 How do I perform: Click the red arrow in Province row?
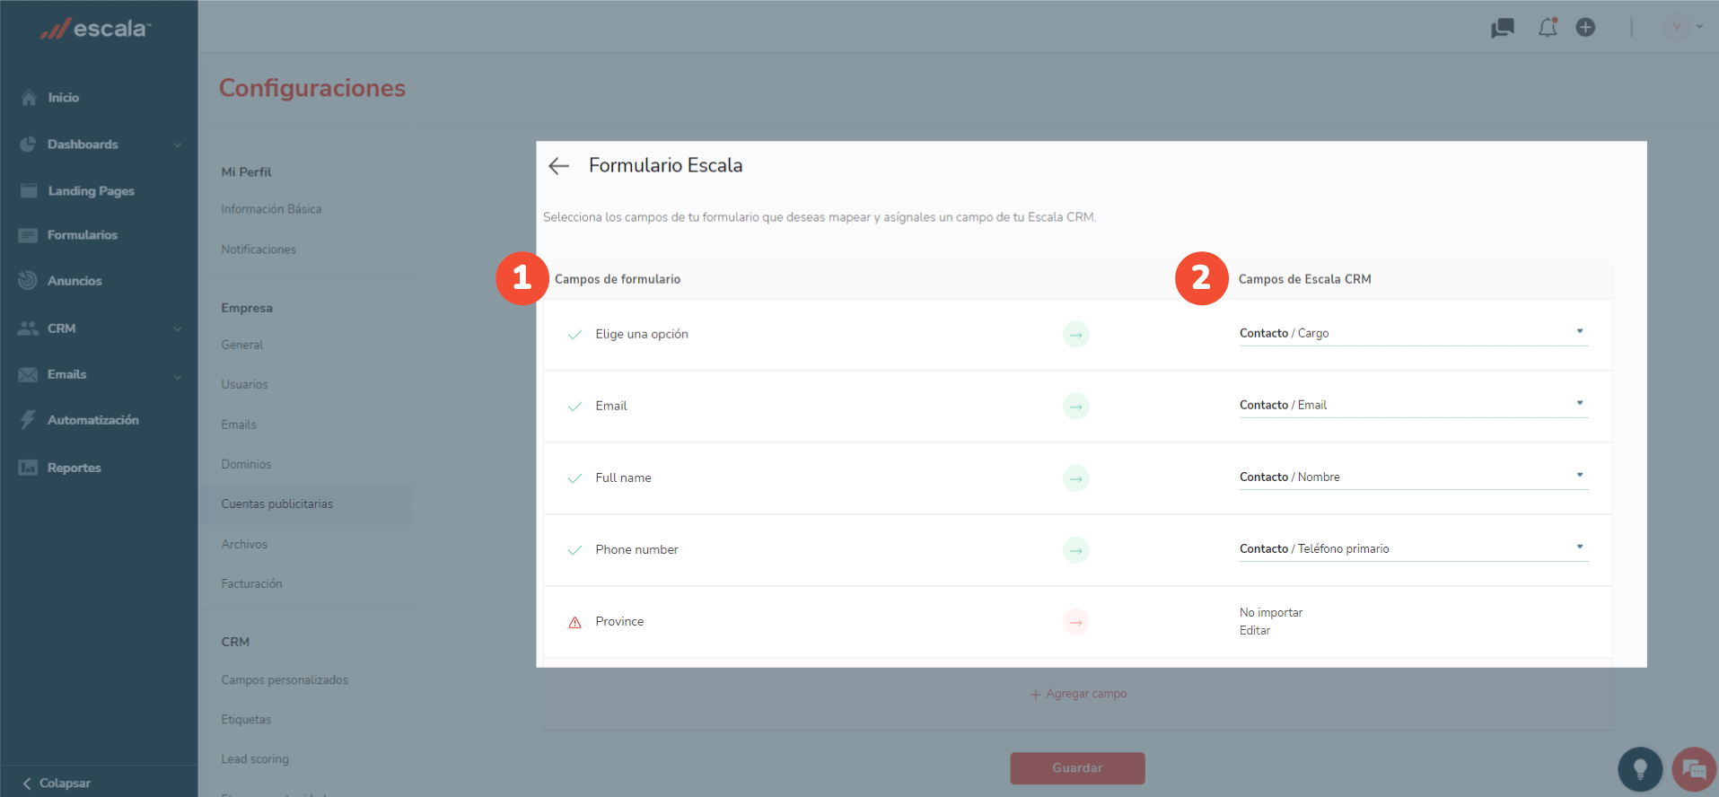pos(1075,622)
